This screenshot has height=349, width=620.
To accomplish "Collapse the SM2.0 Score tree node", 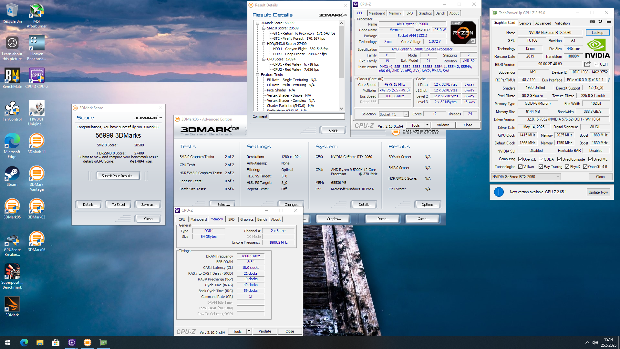I will click(x=263, y=28).
